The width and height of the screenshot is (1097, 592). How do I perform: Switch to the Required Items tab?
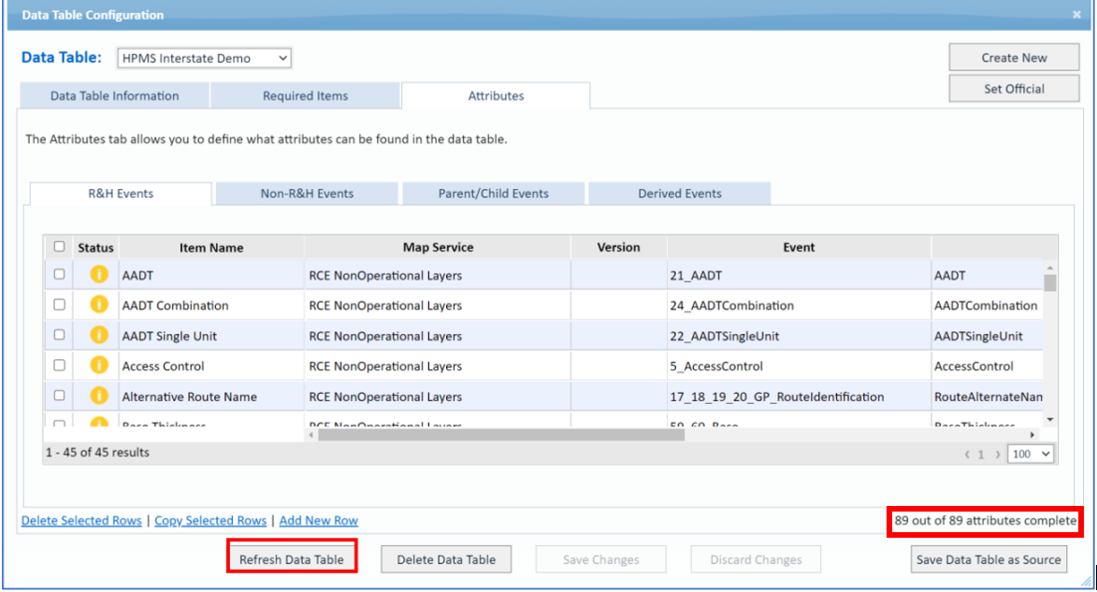click(305, 95)
